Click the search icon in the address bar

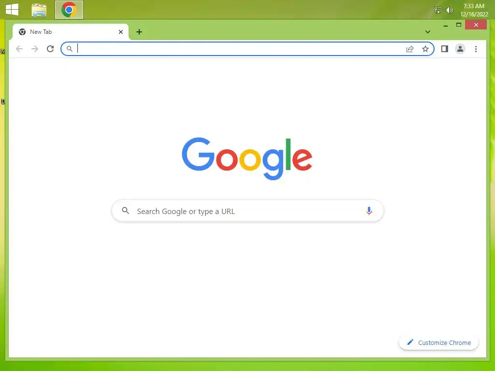tap(70, 49)
